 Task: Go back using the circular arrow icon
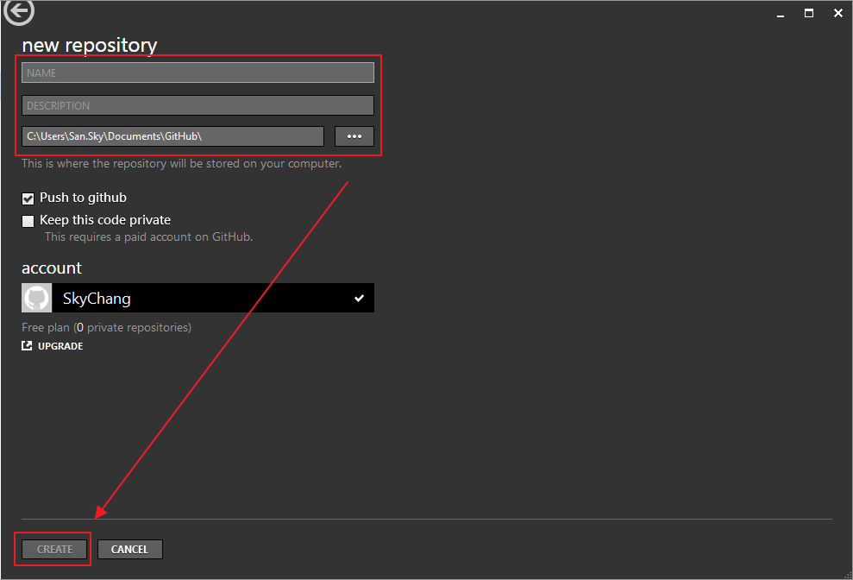tap(19, 11)
